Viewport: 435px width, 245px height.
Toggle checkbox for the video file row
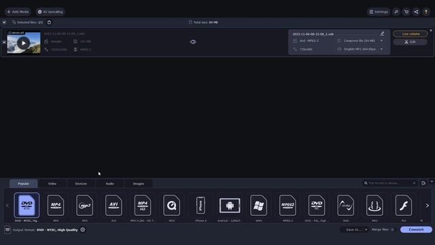pos(4,42)
